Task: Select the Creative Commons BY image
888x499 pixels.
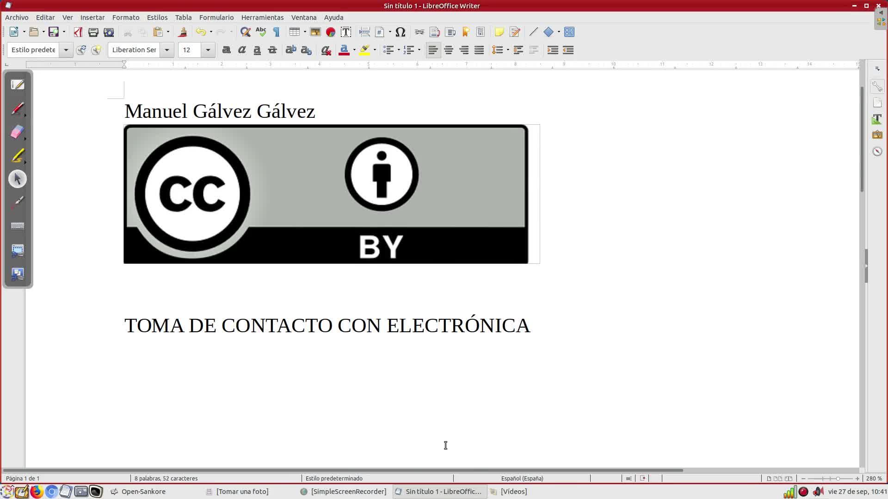Action: [326, 194]
